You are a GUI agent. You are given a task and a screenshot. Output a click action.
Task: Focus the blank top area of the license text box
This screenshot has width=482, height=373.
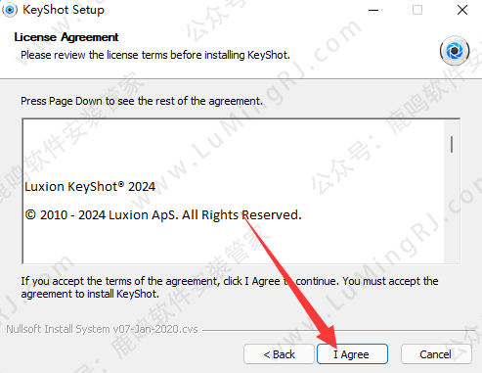(x=233, y=147)
